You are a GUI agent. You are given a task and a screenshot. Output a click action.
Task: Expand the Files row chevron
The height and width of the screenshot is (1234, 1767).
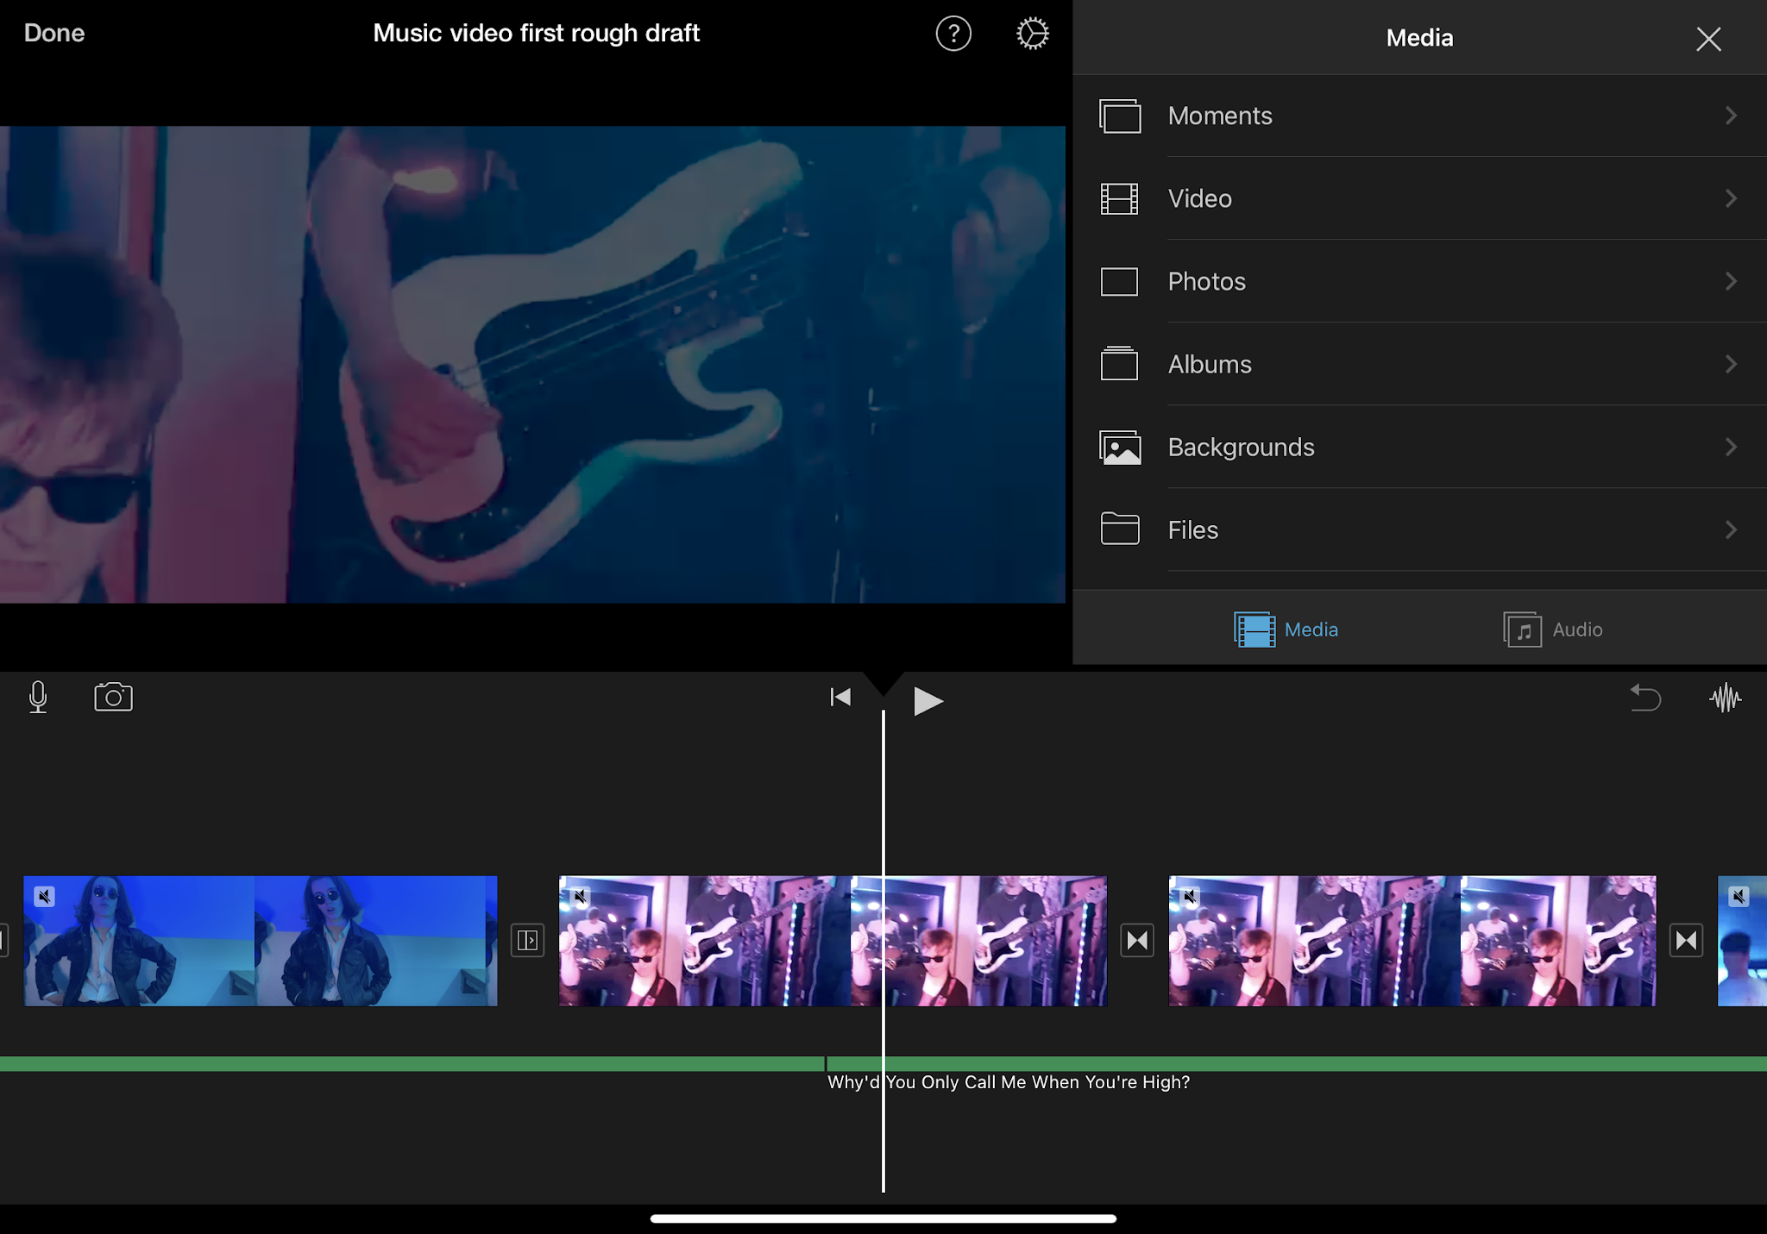click(1731, 529)
